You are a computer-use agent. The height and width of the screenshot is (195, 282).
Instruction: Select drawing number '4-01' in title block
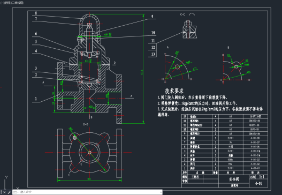click(x=258, y=183)
